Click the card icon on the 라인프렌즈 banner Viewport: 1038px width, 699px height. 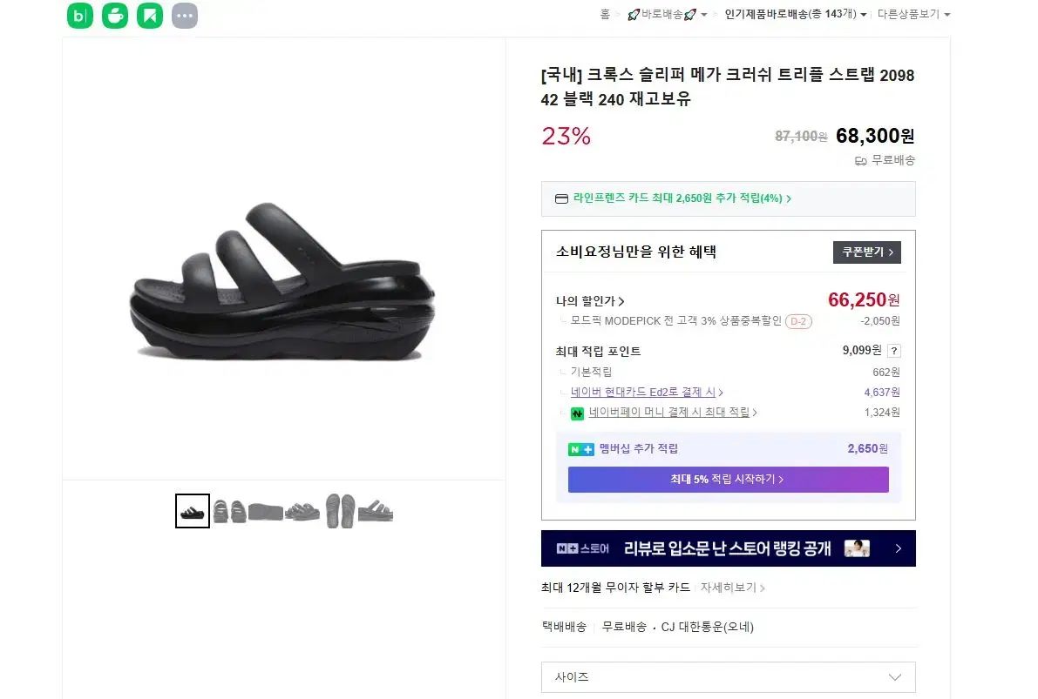tap(562, 198)
